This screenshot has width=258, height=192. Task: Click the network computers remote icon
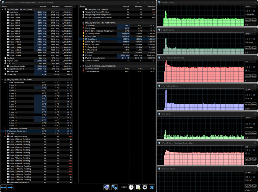(x=114, y=188)
